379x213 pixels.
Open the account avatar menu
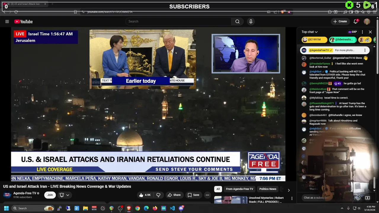pos(367,21)
